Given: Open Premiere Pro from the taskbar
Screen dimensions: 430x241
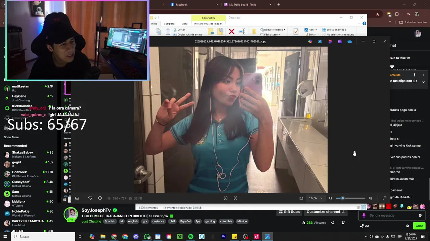Looking at the screenshot, I should 223,237.
